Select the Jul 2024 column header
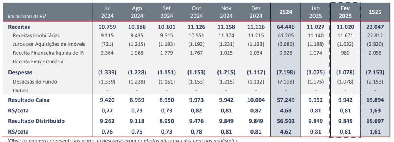 (107, 12)
